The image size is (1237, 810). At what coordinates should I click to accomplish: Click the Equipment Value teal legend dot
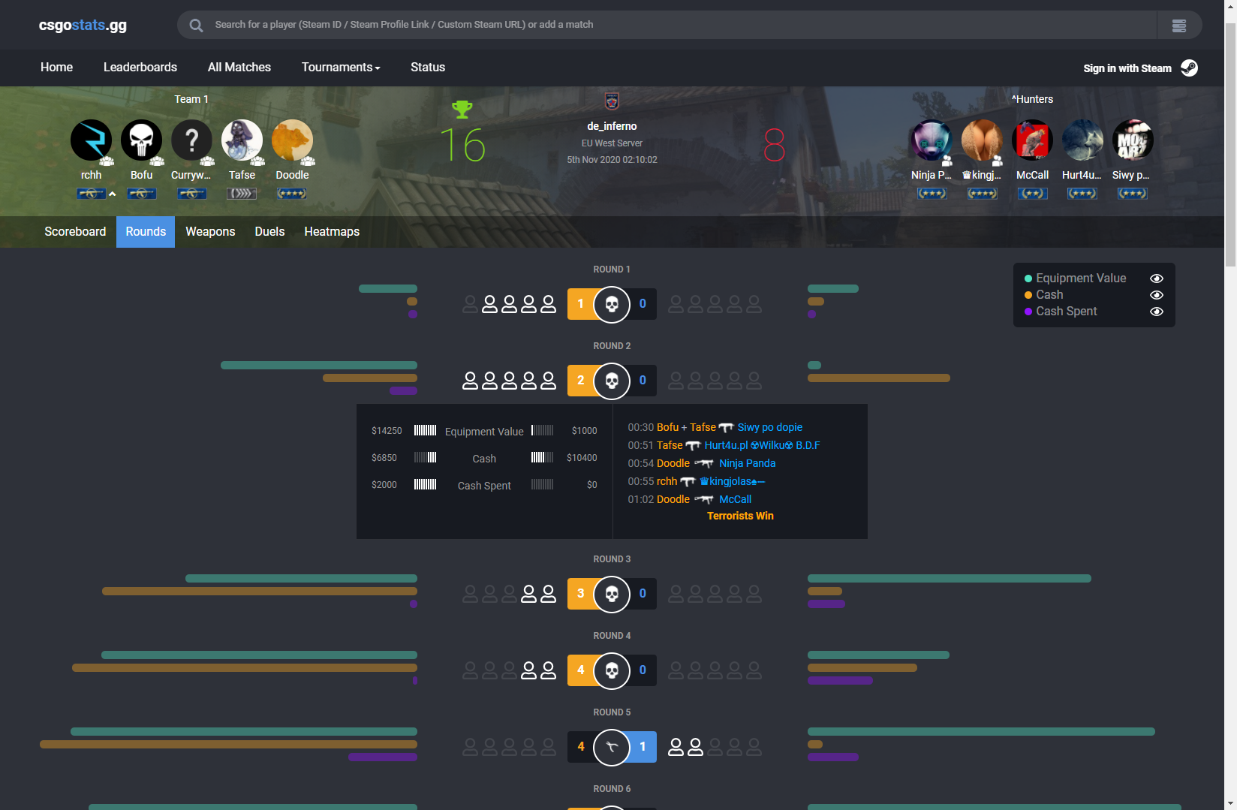1028,279
